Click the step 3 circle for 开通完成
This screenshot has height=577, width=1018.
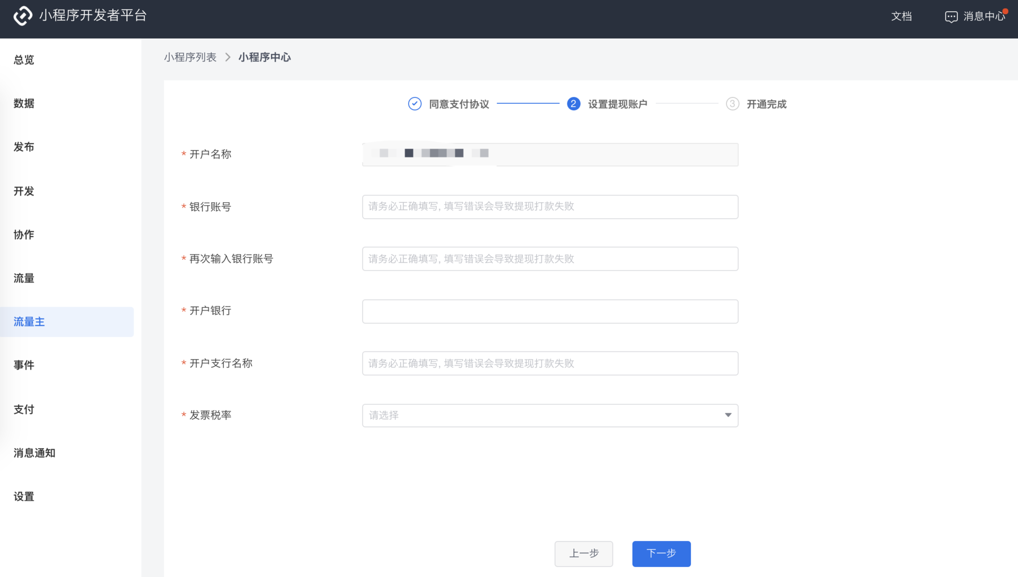[732, 104]
